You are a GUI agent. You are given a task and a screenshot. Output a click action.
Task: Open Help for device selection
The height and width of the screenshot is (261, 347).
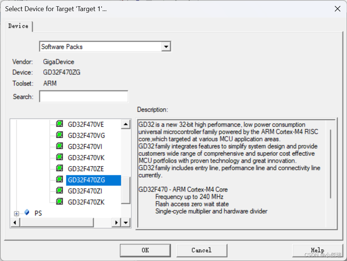(x=317, y=250)
